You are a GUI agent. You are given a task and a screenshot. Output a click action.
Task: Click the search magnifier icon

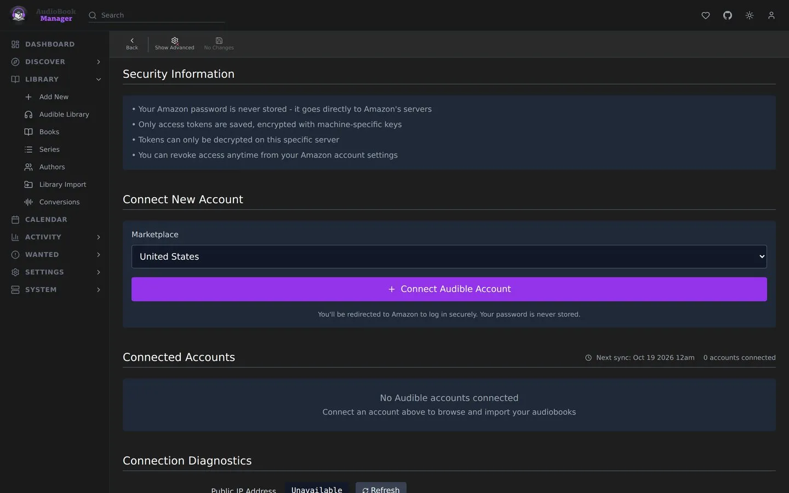[x=93, y=15]
